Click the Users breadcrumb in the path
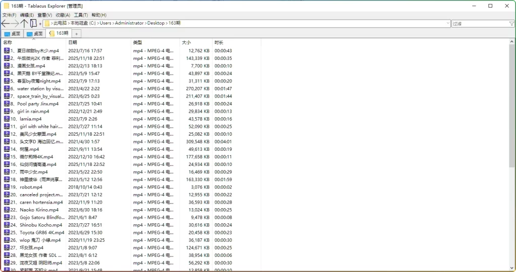The height and width of the screenshot is (272, 516). tap(105, 23)
